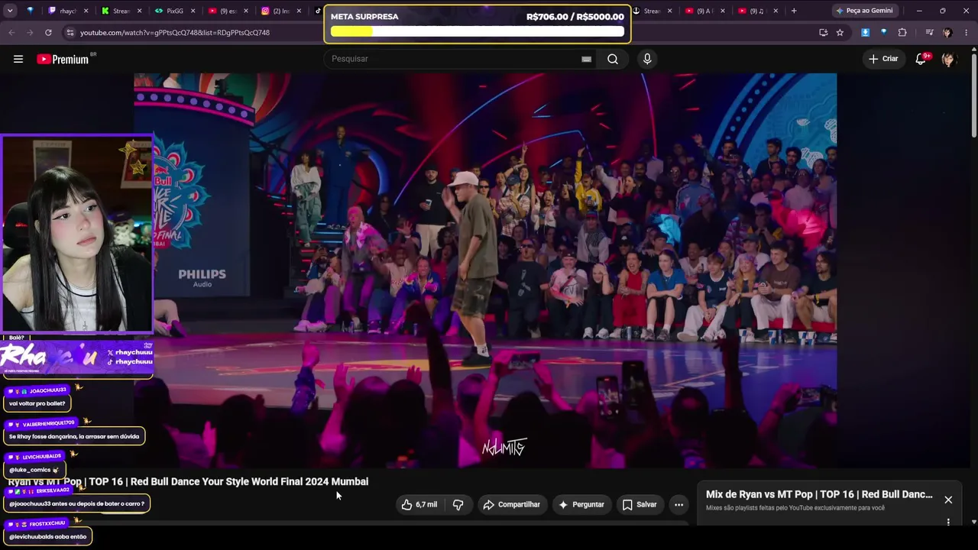Go back to previous page
Image resolution: width=978 pixels, height=550 pixels.
click(11, 32)
